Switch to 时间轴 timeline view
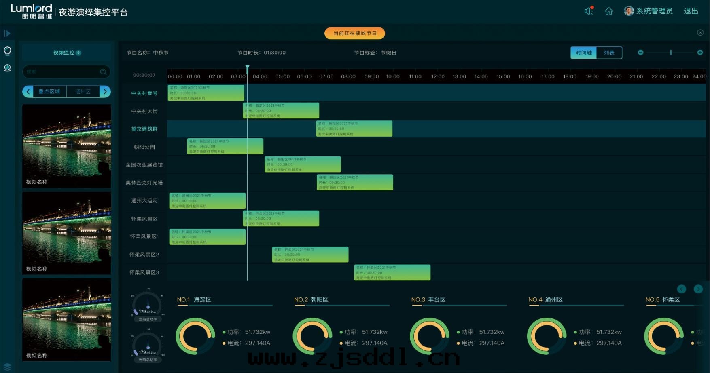This screenshot has width=710, height=373. (583, 53)
